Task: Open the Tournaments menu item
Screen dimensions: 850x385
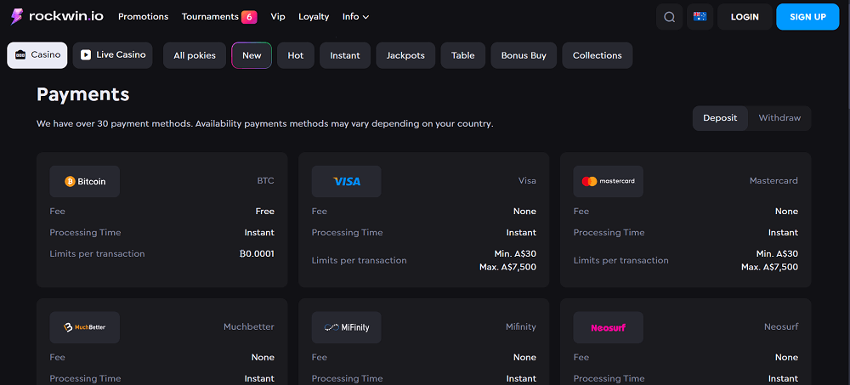Action: pos(210,17)
